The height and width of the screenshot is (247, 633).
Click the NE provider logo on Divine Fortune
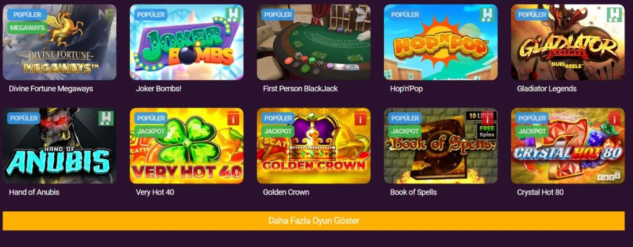click(106, 15)
